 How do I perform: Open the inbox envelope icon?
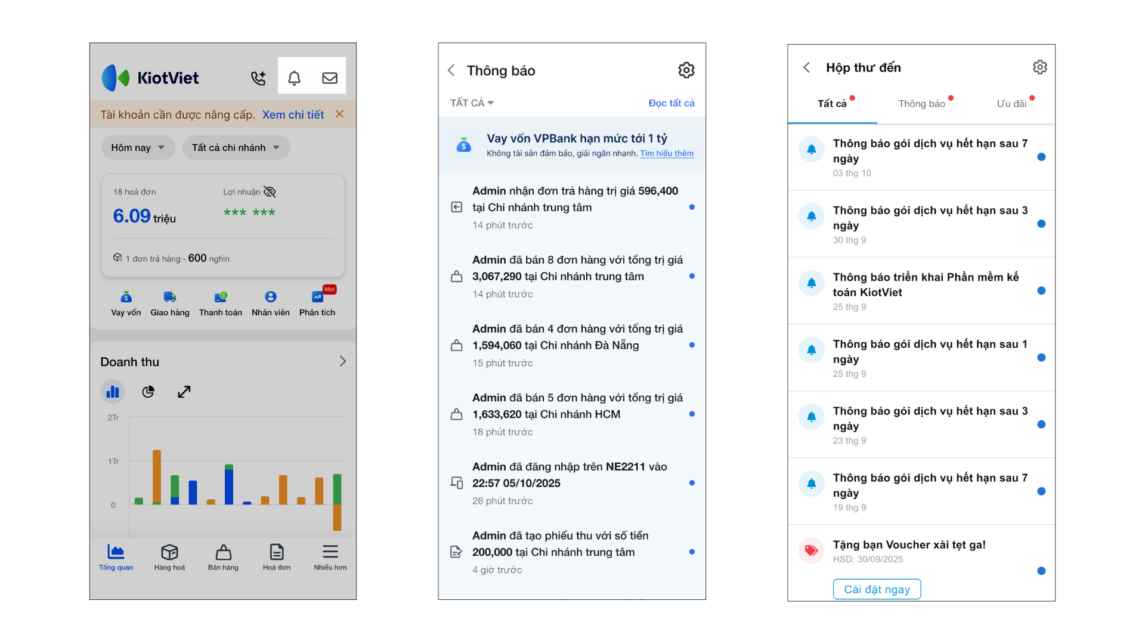pyautogui.click(x=330, y=78)
